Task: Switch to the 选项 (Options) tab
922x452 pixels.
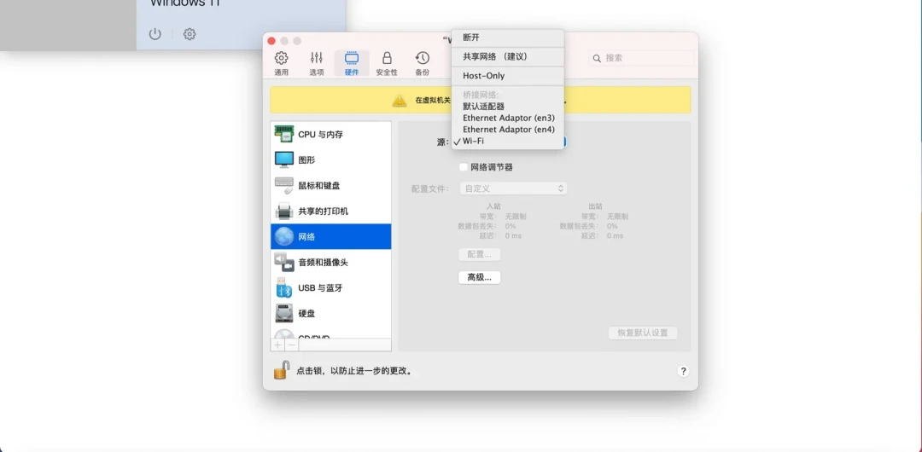Action: tap(317, 63)
